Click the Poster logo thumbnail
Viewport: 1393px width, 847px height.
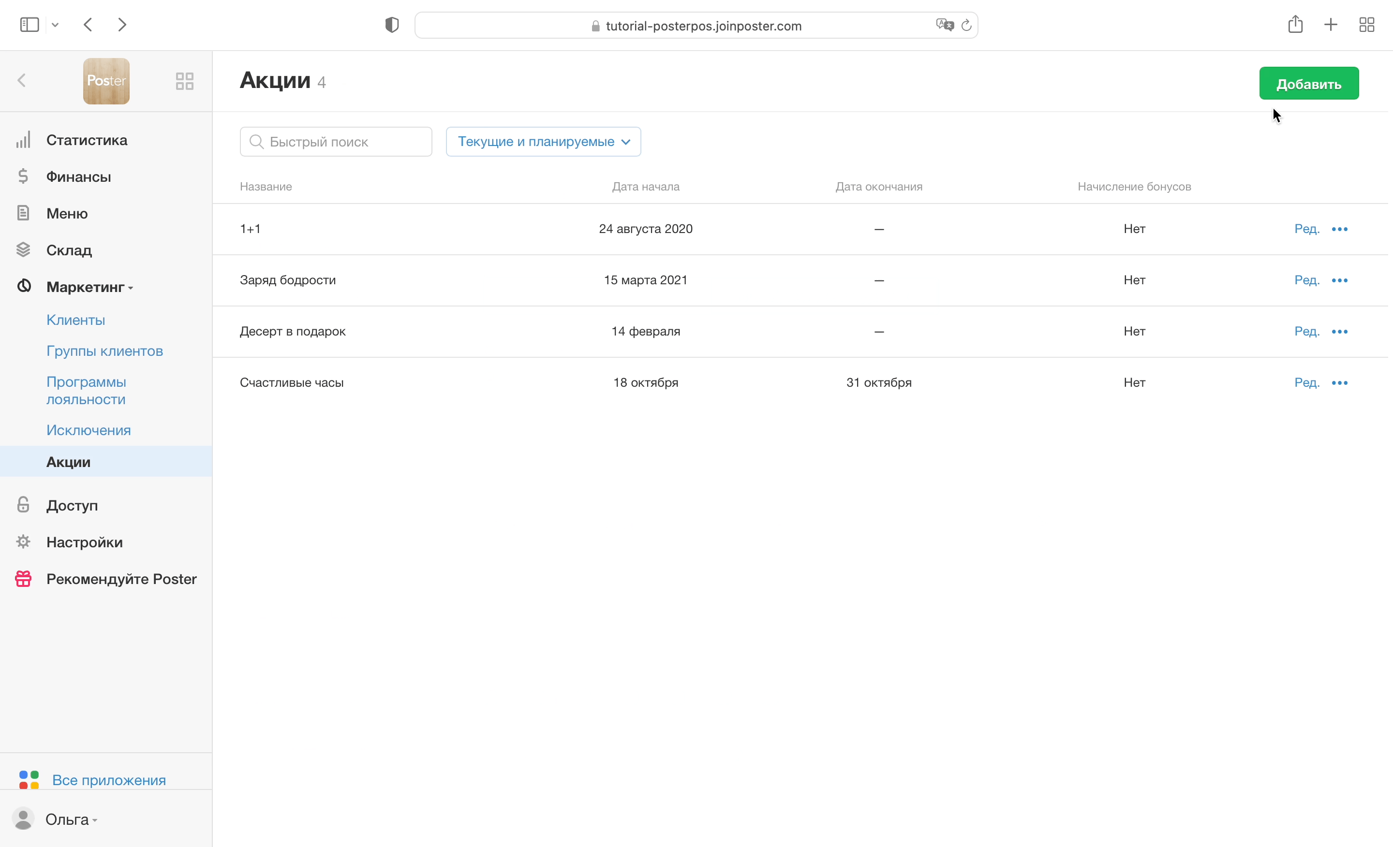[106, 81]
